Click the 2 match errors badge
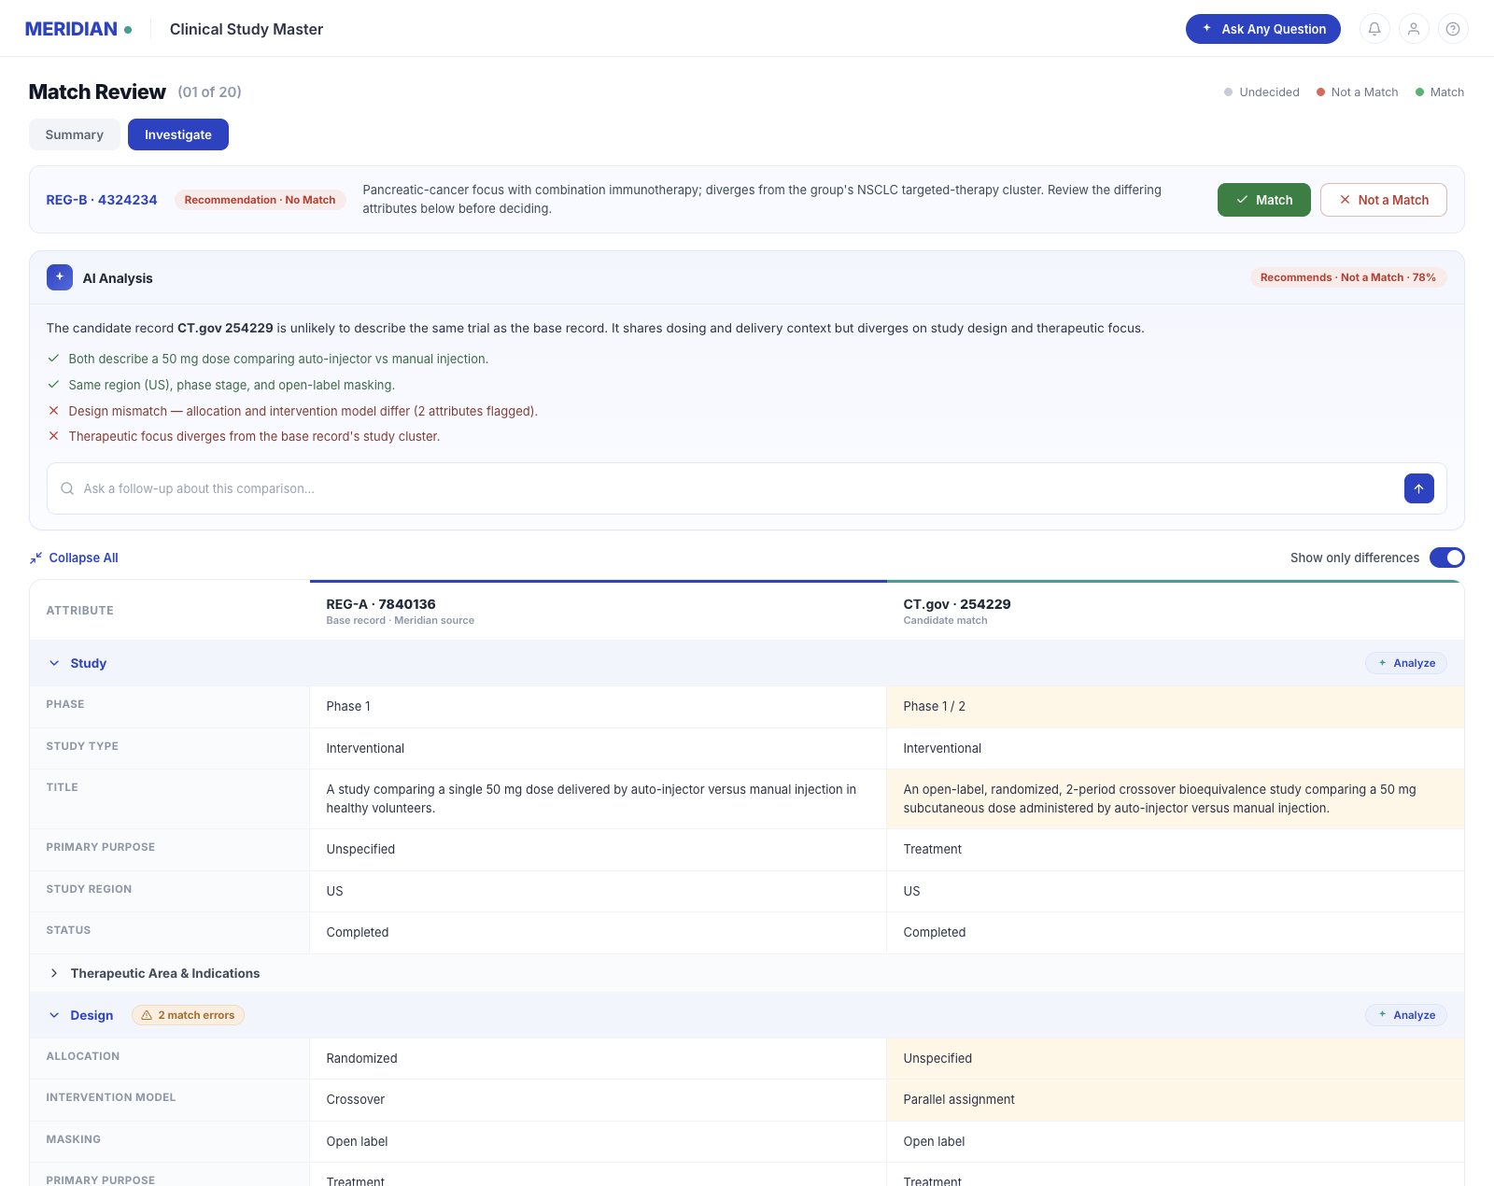 [188, 1015]
